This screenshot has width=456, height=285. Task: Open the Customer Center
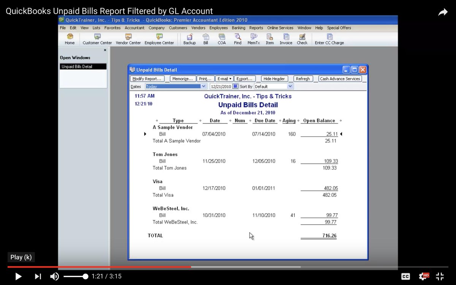pyautogui.click(x=97, y=39)
